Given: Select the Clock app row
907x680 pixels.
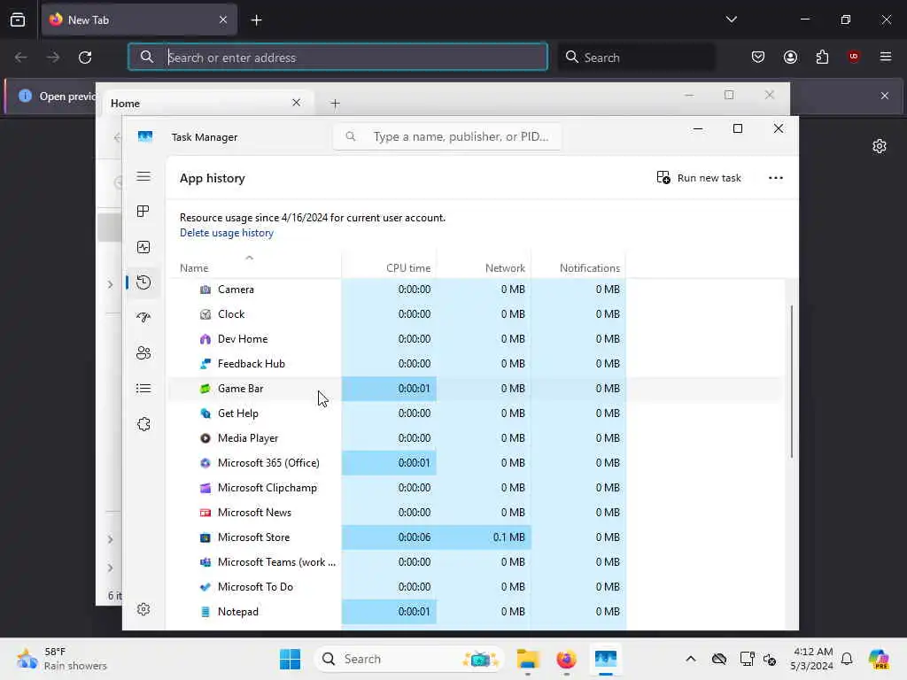Looking at the screenshot, I should tap(476, 314).
